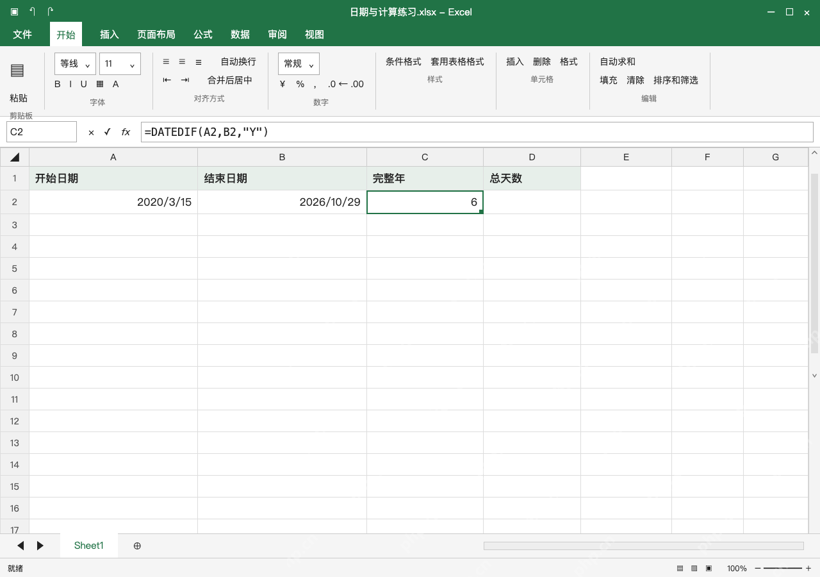The width and height of the screenshot is (820, 577).
Task: Click the formula bar with DATEDIF
Action: (477, 132)
